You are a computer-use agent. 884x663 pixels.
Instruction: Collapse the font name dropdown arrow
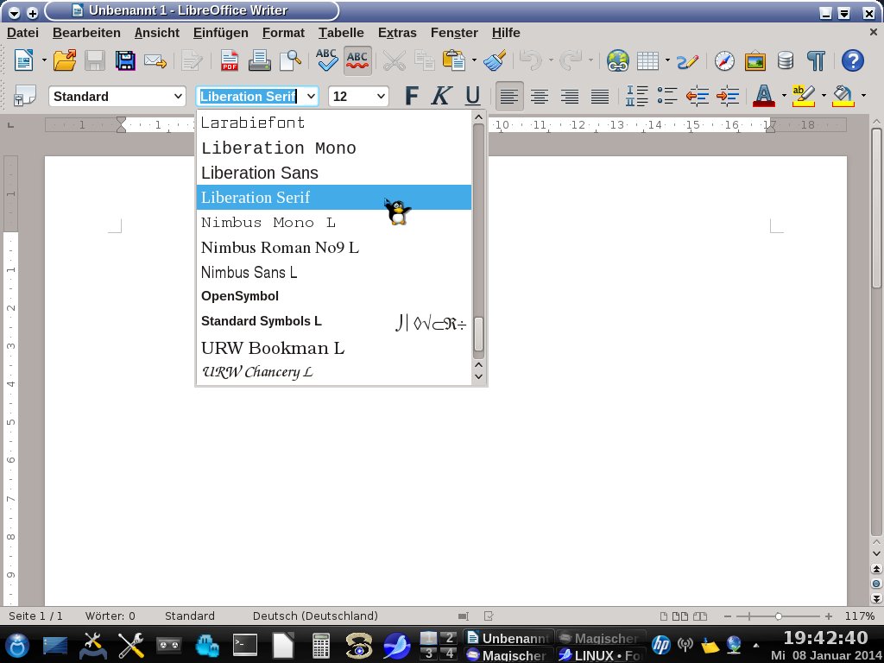311,97
